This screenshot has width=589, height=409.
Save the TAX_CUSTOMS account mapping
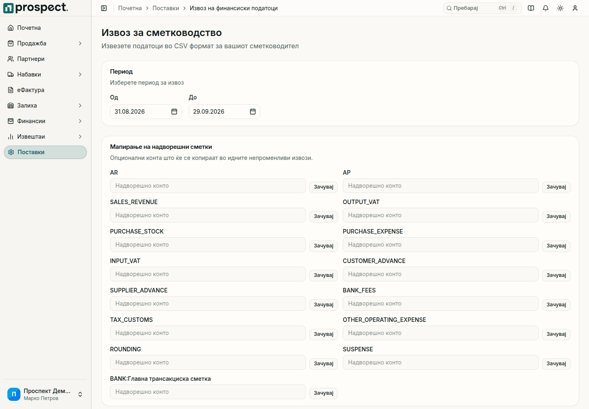(x=324, y=334)
